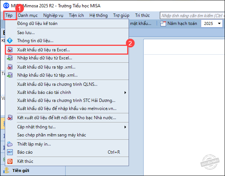Click the mật khẩu... toolbar button
Screen dimensions: 225x176
[x=141, y=23]
